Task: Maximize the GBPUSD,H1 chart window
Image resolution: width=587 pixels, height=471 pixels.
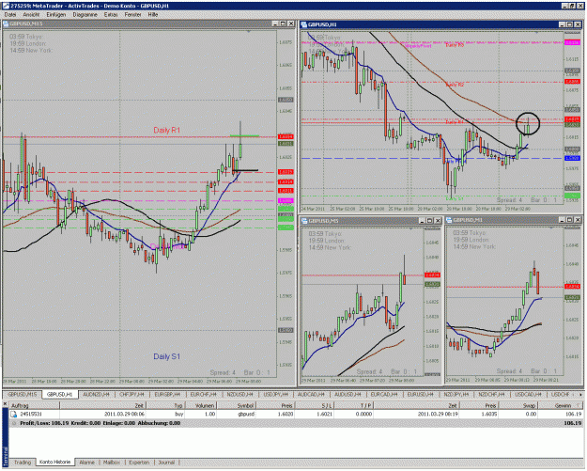Action: point(570,24)
